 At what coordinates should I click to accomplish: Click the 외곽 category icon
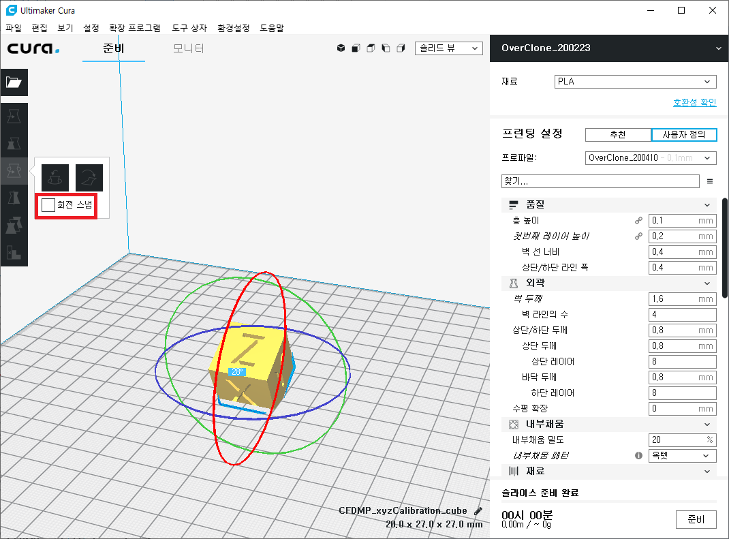(x=513, y=283)
